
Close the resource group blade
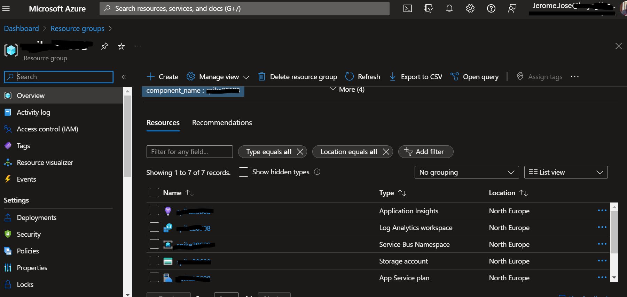tap(618, 46)
